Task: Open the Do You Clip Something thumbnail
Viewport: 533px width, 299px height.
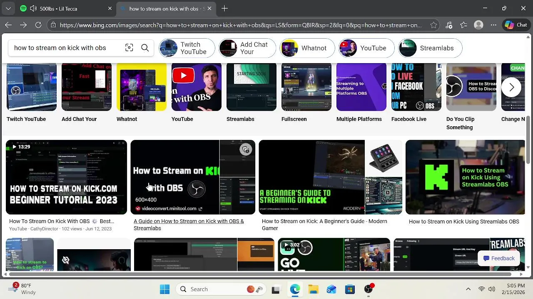Action: click(471, 87)
